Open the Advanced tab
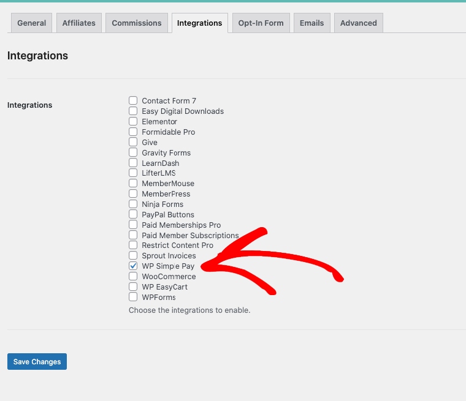466x401 pixels. (358, 23)
